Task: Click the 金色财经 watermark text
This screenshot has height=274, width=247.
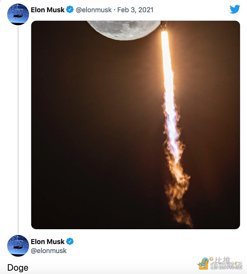Action: point(226,265)
